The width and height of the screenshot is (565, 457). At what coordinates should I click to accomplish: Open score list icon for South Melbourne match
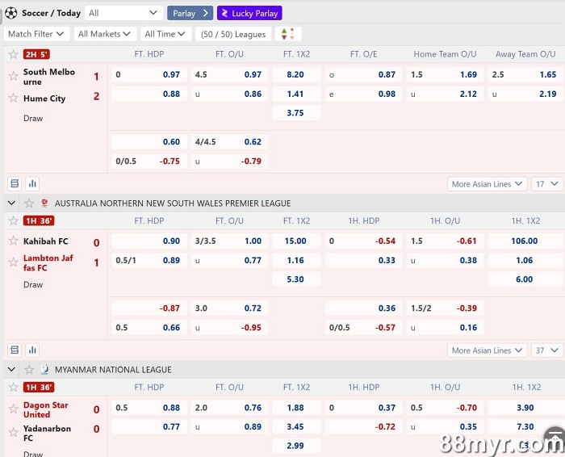coord(15,184)
